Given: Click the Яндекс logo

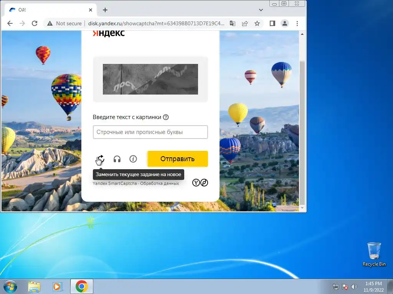Looking at the screenshot, I should pyautogui.click(x=109, y=33).
